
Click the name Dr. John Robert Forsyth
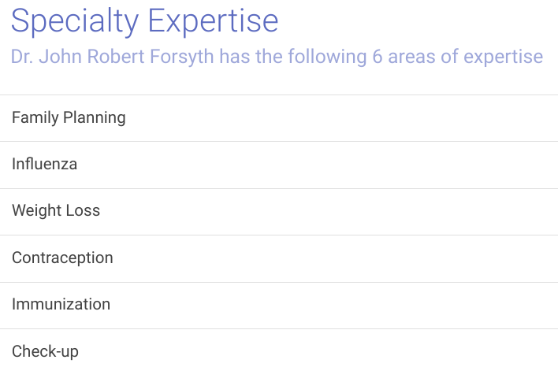112,57
